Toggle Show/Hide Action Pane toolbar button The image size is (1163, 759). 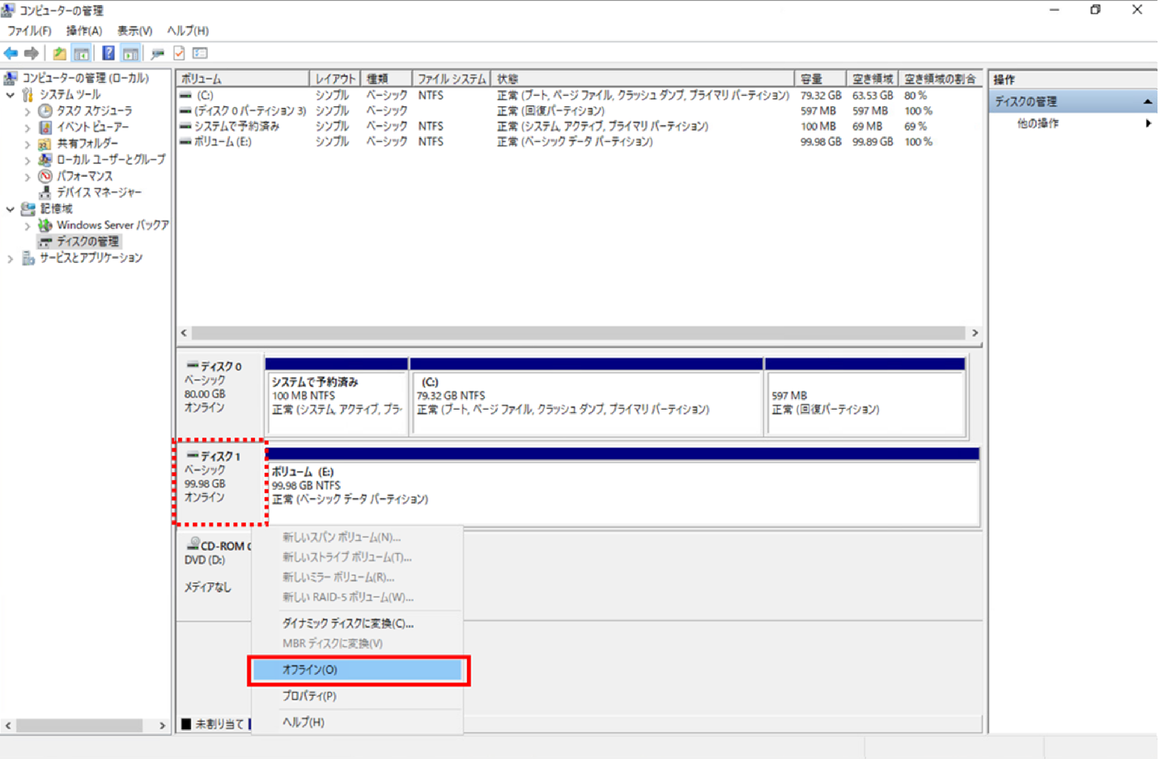tap(130, 53)
